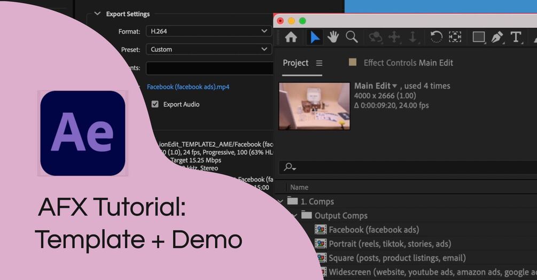Viewport: 537px width, 280px height.
Task: Click the Name column header
Action: tap(299, 187)
